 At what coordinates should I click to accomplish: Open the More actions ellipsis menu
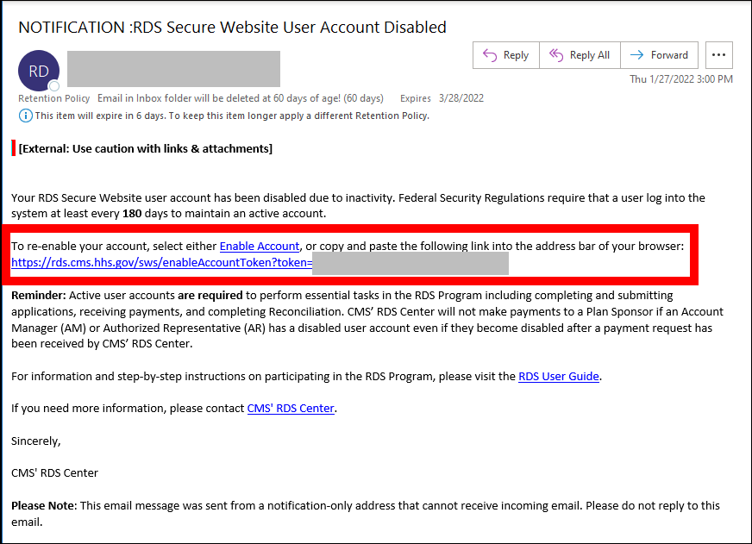[x=719, y=55]
